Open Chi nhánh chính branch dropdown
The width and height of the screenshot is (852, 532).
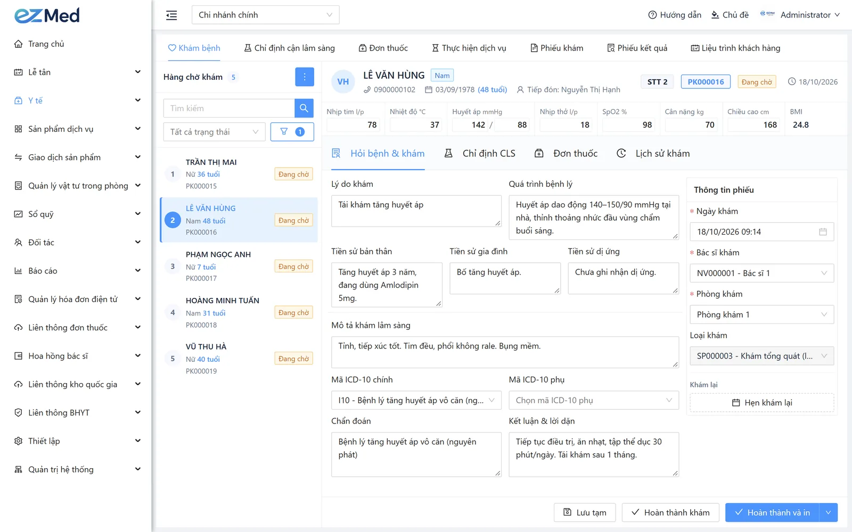[x=265, y=15]
